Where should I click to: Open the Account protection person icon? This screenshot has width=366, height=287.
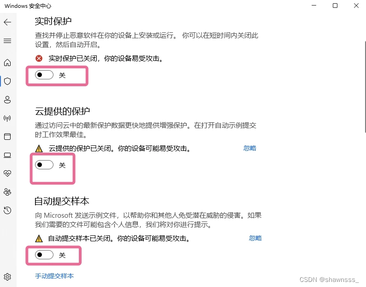(7, 100)
